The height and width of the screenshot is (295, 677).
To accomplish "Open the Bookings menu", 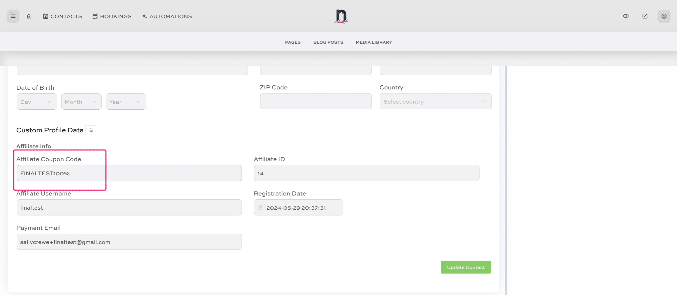I will 112,16.
